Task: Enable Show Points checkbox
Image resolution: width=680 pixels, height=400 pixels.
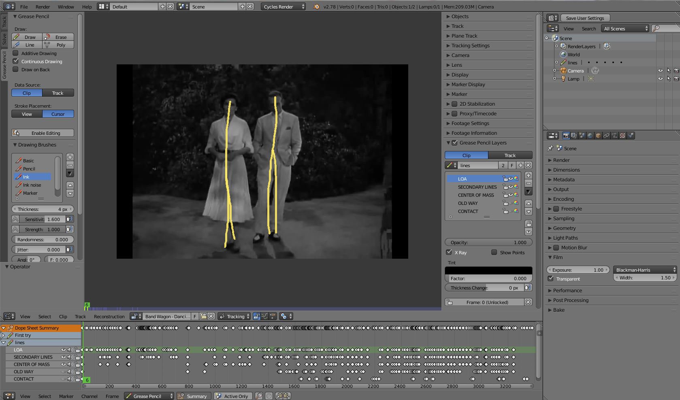Action: tap(494, 252)
